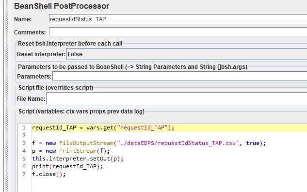This screenshot has height=192, width=307.
Task: Click the "true" keyword on line 3
Action: click(253, 143)
